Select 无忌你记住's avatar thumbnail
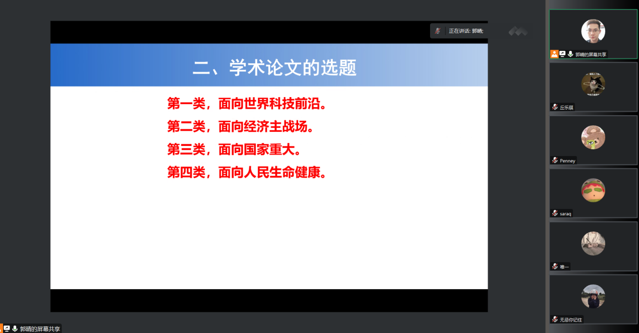The width and height of the screenshot is (639, 333). (593, 296)
